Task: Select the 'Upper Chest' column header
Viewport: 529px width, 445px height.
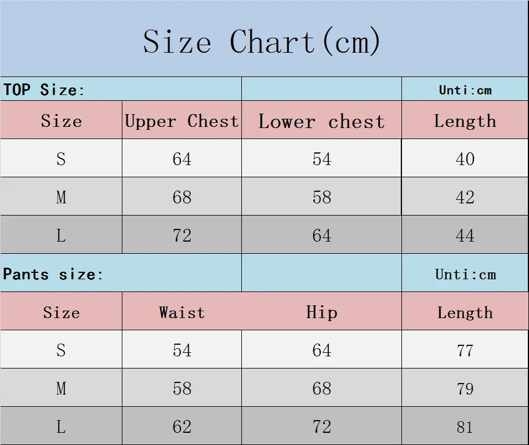Action: [x=182, y=121]
